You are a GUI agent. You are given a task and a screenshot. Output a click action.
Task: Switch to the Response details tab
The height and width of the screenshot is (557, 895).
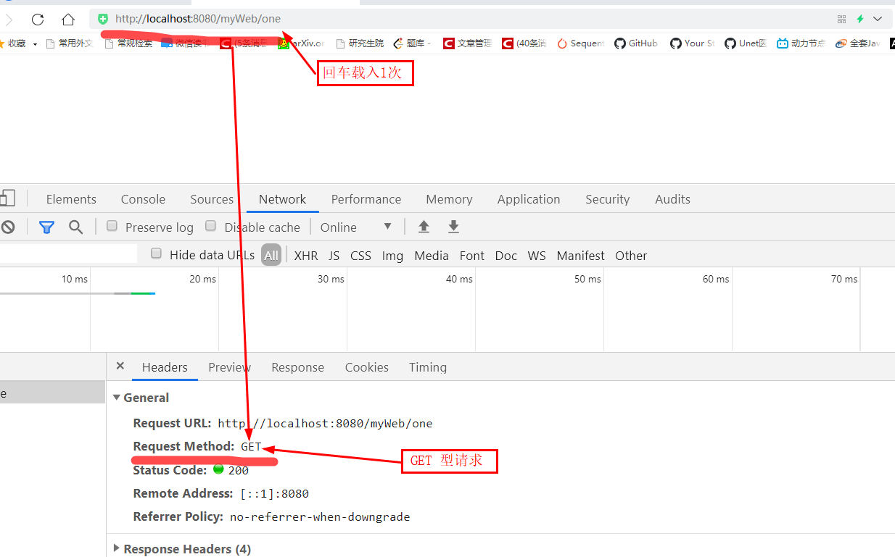[x=297, y=367]
